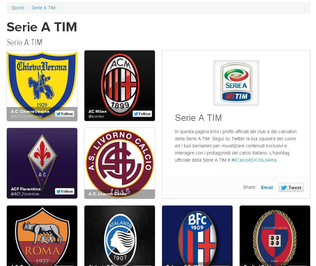The width and height of the screenshot is (316, 266).
Task: Open the AC Milan crest tile
Action: coord(119,86)
